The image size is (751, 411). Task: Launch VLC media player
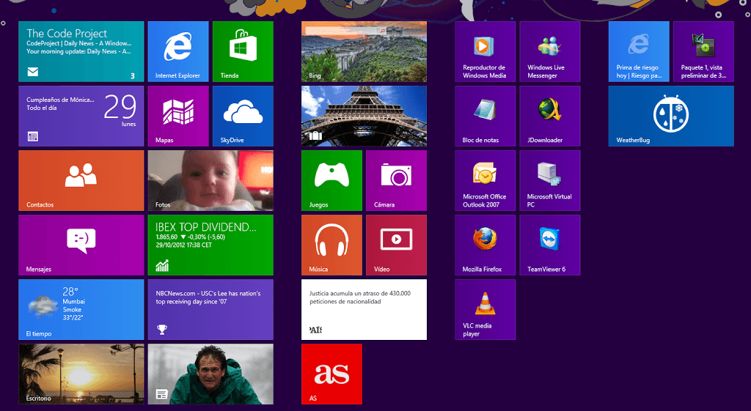[486, 310]
